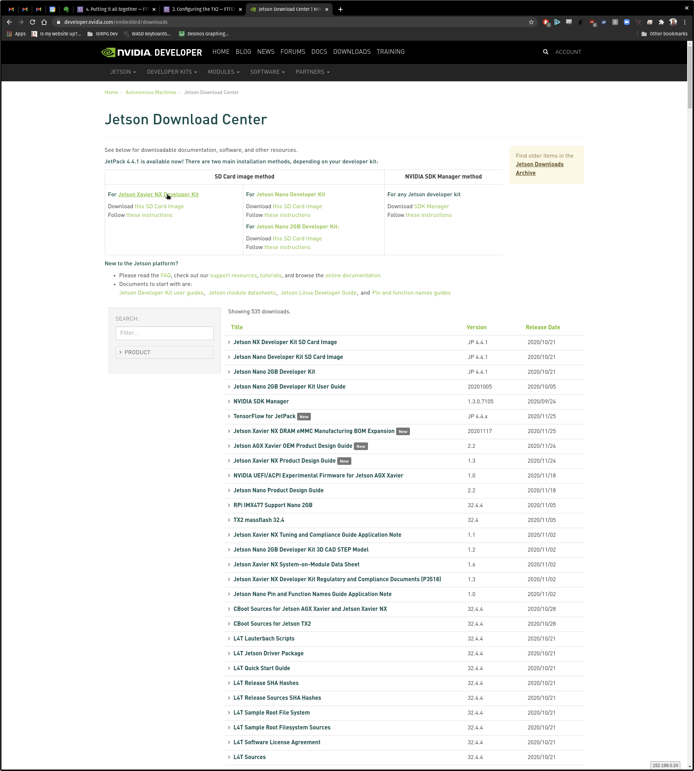Bookmark this page with the star icon
The image size is (694, 771).
(531, 22)
